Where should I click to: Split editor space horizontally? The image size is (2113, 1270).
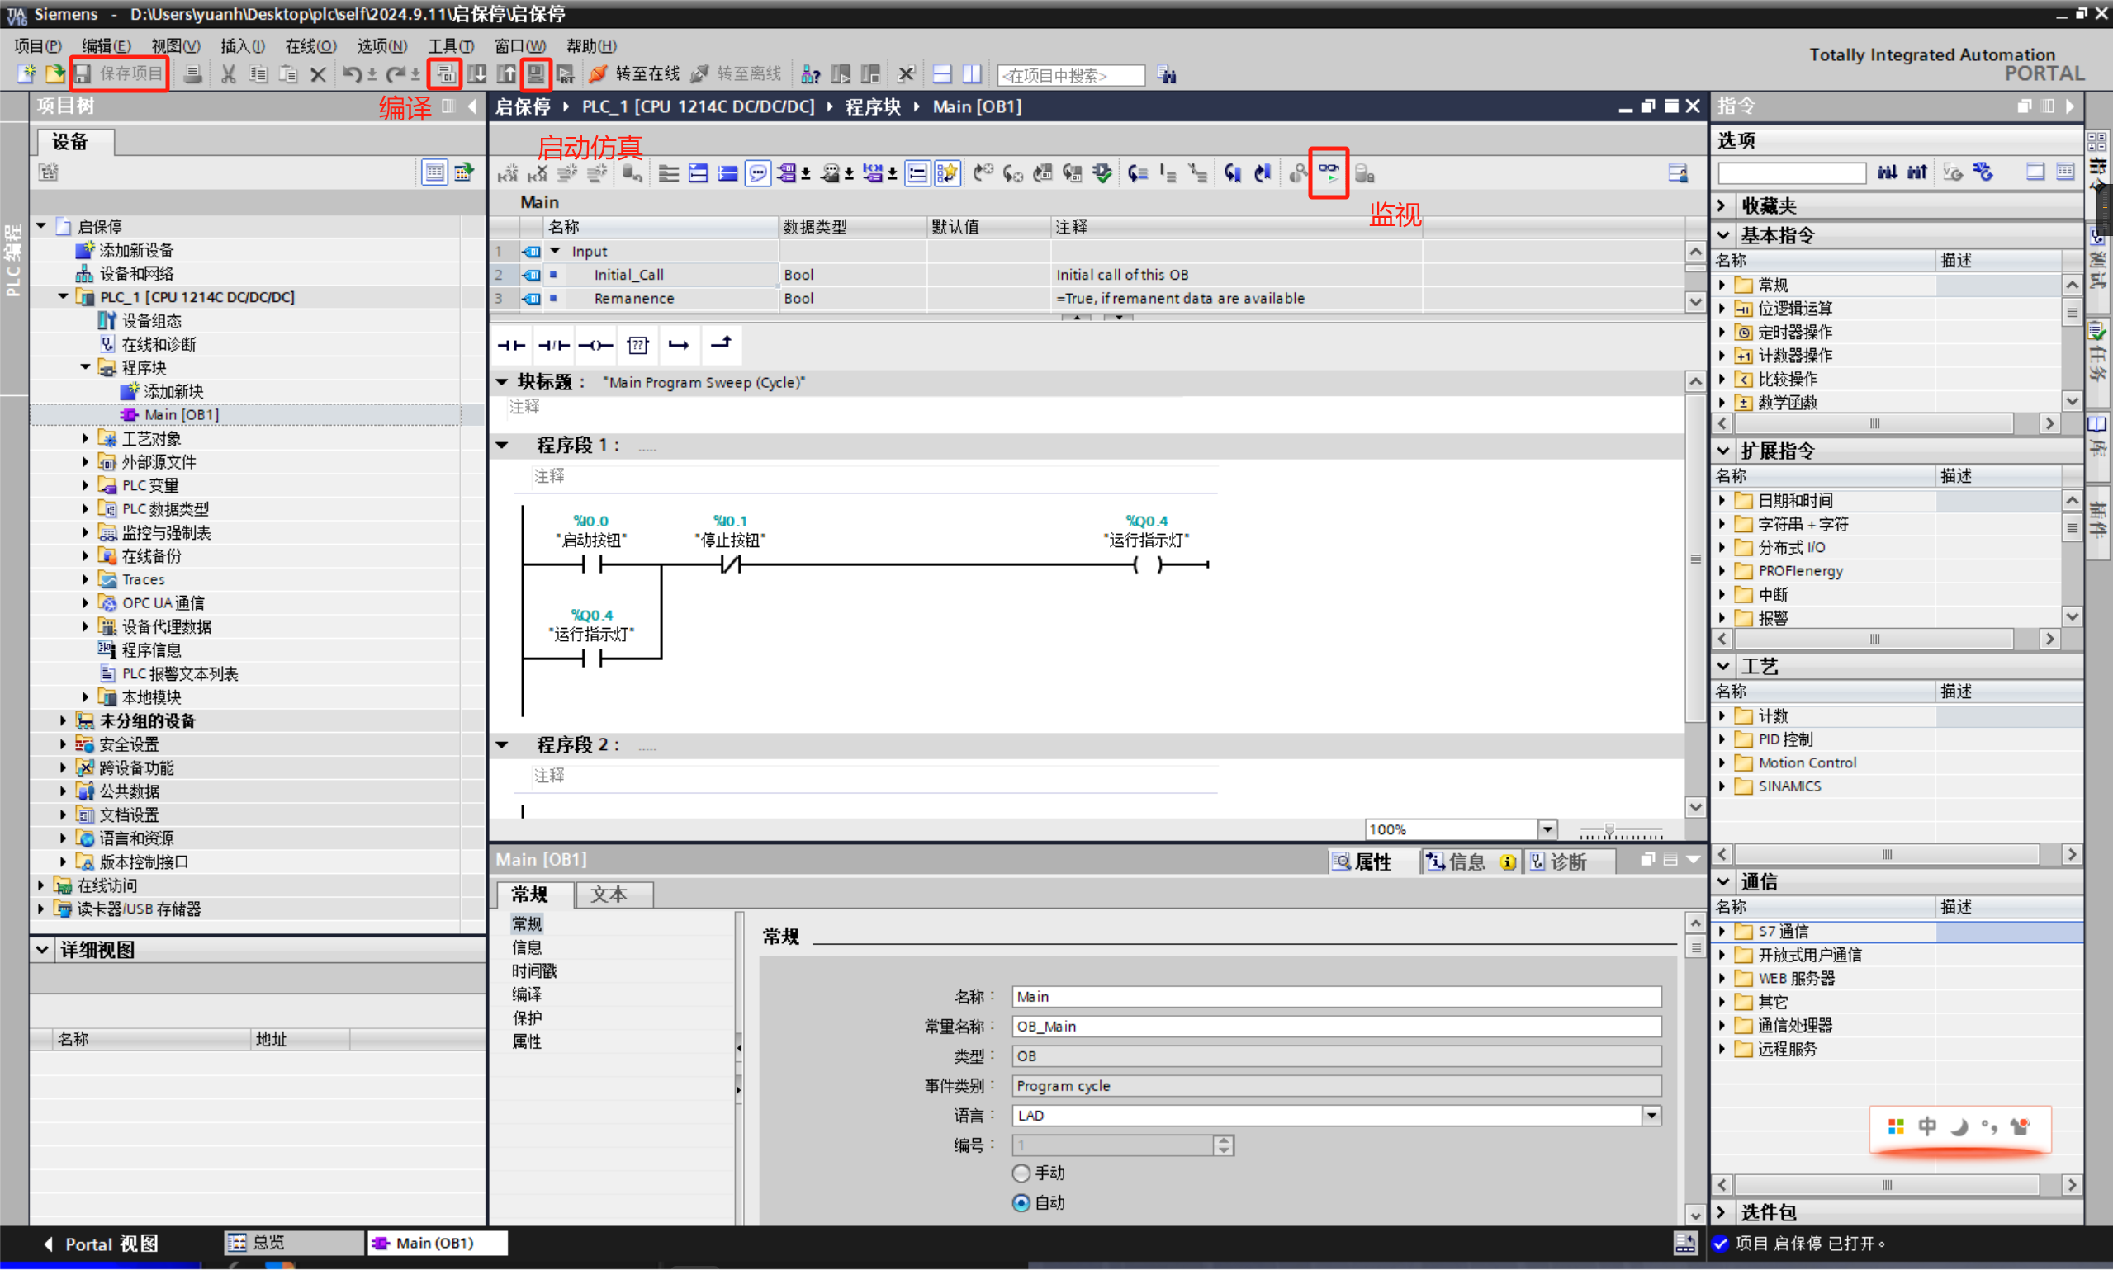pos(942,74)
